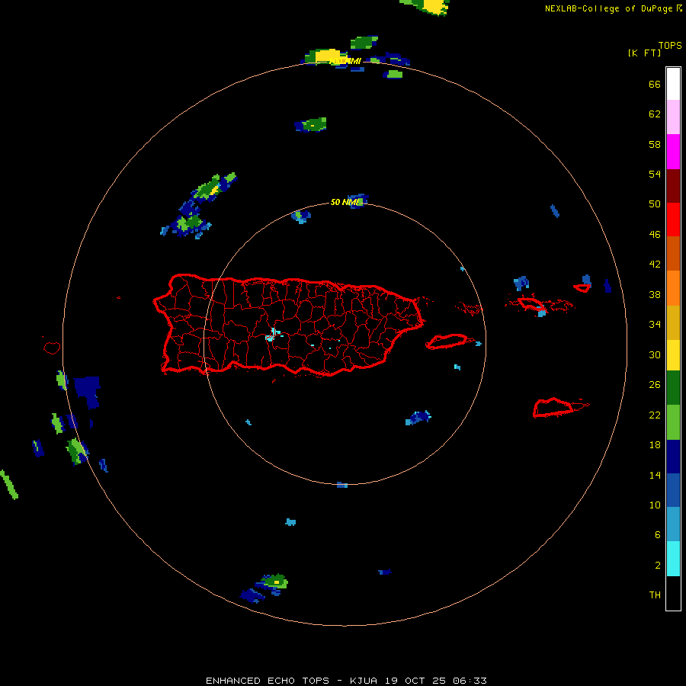Click the 30 legend value
The image size is (686, 686).
(x=655, y=354)
